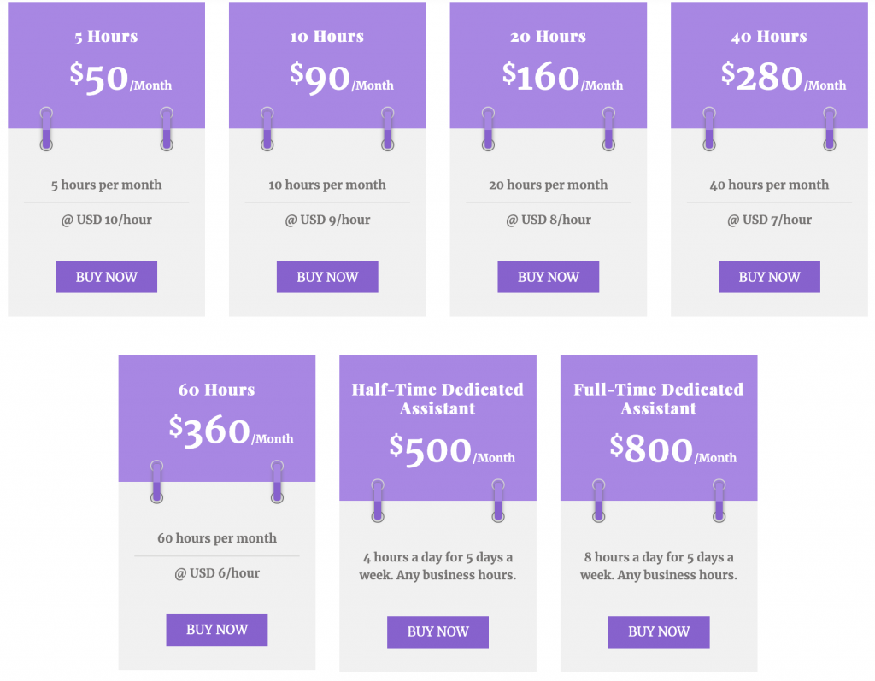This screenshot has height=681, width=875.
Task: Click the right binder ring on the Full-Time card
Action: (719, 501)
